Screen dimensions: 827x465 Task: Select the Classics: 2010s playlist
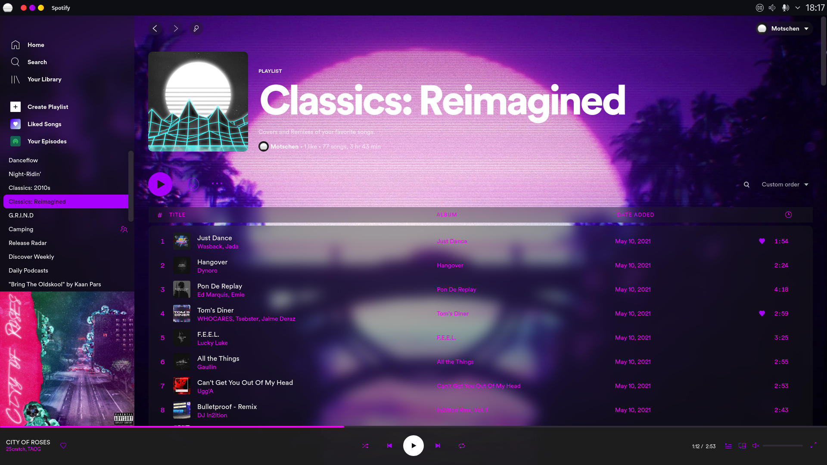coord(29,188)
